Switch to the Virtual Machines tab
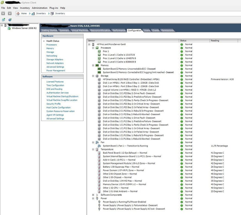 [x=80, y=30]
